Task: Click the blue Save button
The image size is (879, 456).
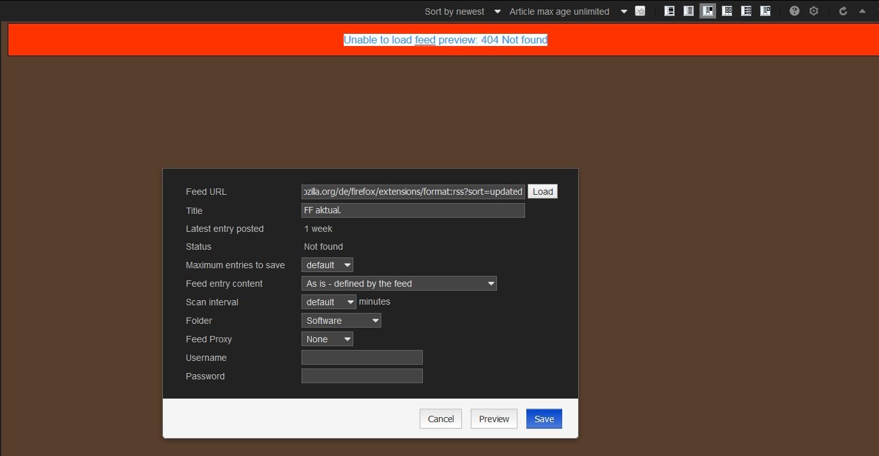Action: point(544,419)
